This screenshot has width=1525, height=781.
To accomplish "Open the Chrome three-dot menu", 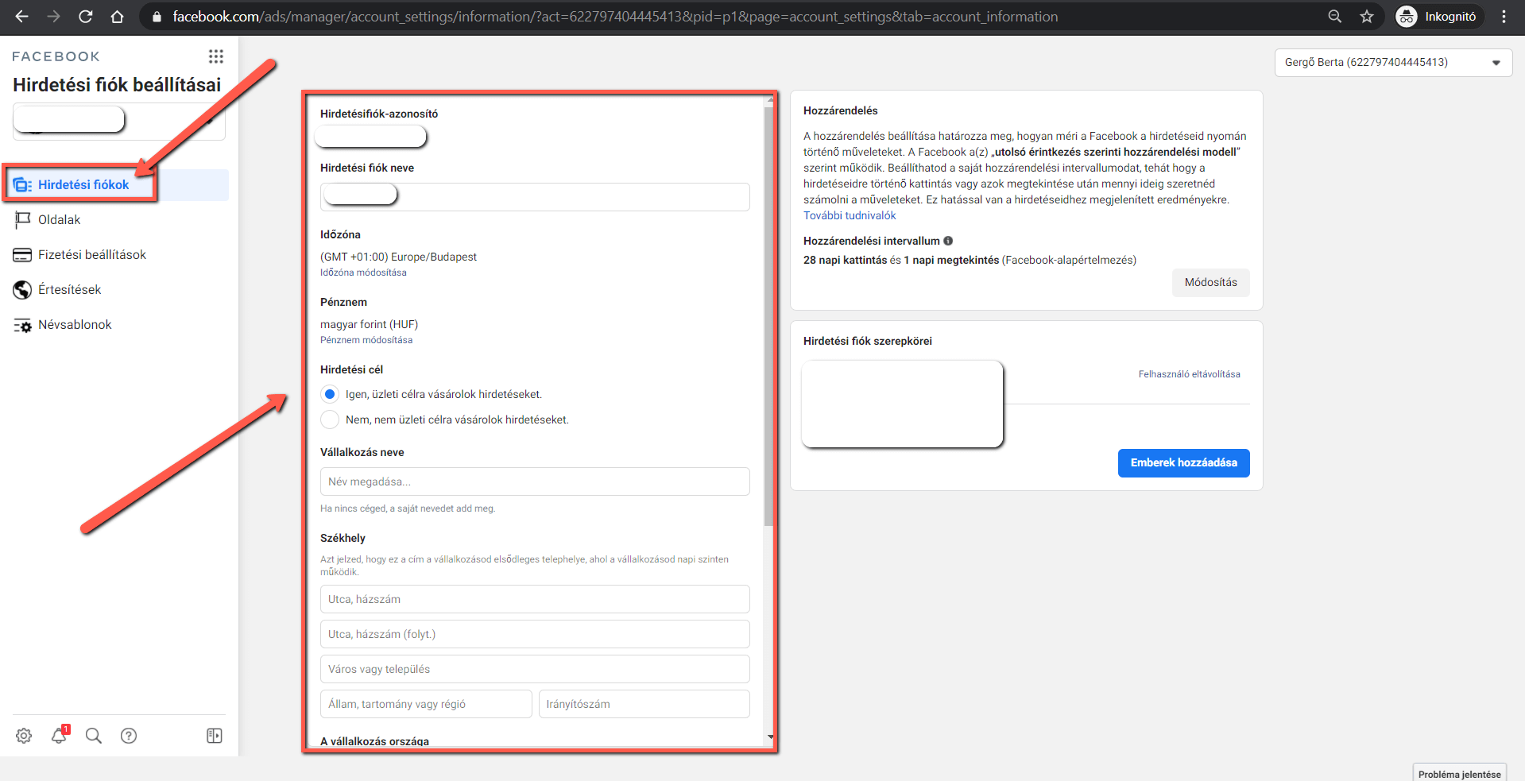I will [x=1504, y=17].
